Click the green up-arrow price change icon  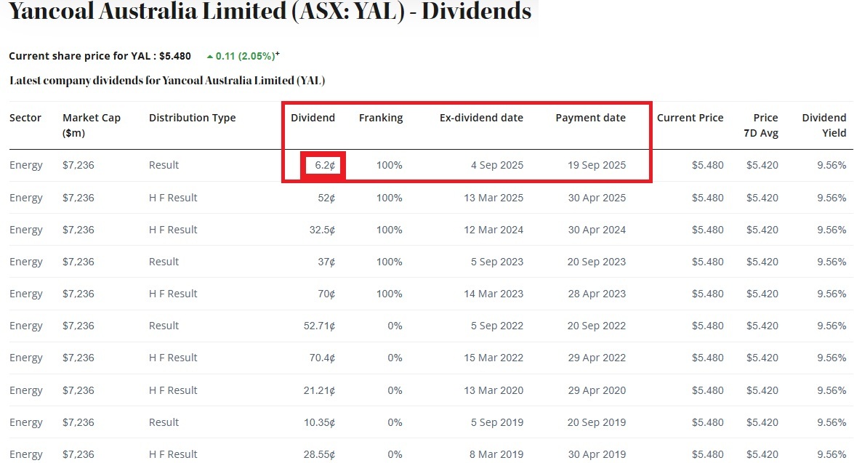[x=210, y=56]
